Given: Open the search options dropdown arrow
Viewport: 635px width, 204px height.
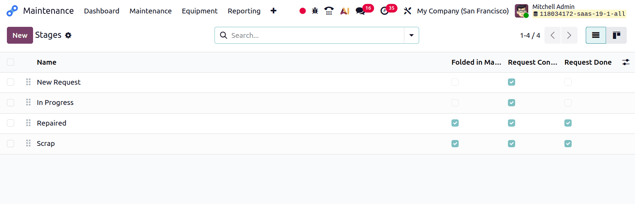Looking at the screenshot, I should pos(412,35).
